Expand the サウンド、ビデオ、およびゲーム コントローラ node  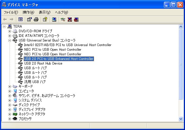(10, 96)
